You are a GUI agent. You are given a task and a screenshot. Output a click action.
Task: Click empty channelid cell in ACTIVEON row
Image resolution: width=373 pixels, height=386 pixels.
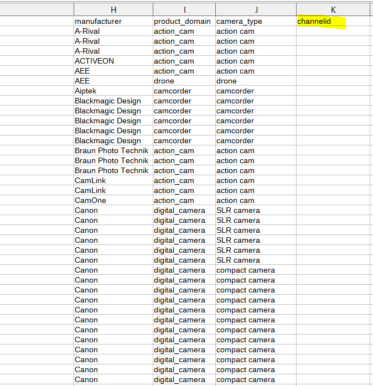point(333,61)
